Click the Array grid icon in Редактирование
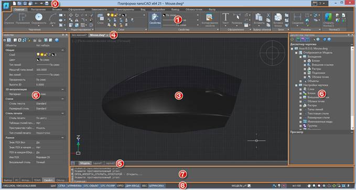Screen dimensions: 356x190 click(x=83, y=25)
